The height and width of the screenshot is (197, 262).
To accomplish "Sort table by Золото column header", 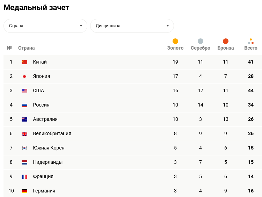I will click(175, 48).
